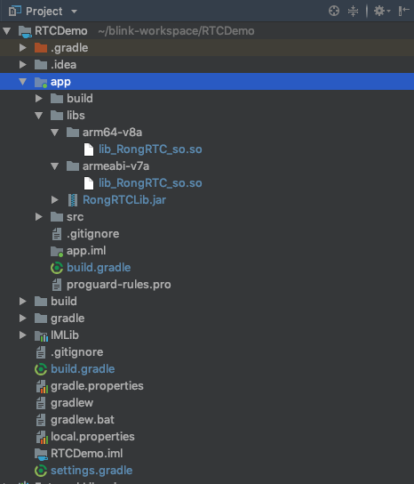Screen dimensions: 414x484
Task: Click the RongRTCLib.jar archive icon
Action: click(x=73, y=200)
